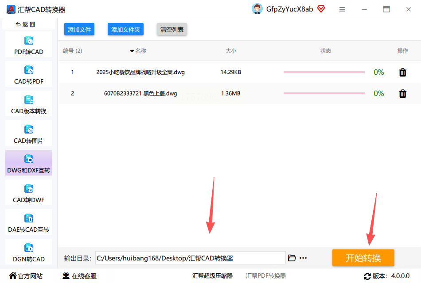Click the 输出目录 path field
Viewport: 421px width, 283px height.
coord(191,258)
